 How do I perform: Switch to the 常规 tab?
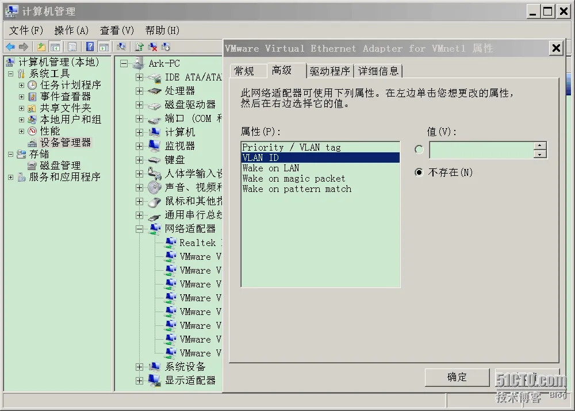pyautogui.click(x=248, y=71)
